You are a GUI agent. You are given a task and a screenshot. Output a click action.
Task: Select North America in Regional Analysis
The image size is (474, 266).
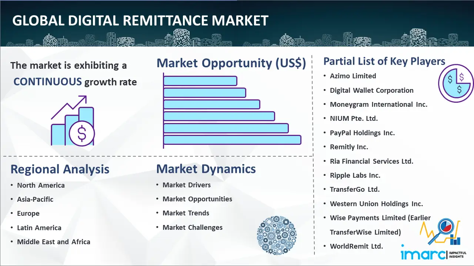pyautogui.click(x=41, y=185)
